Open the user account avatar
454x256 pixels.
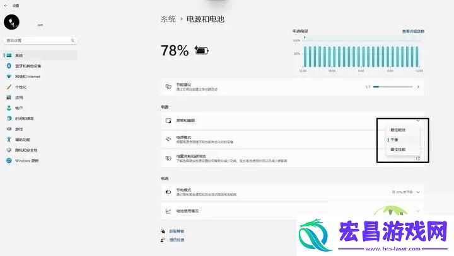tap(11, 22)
